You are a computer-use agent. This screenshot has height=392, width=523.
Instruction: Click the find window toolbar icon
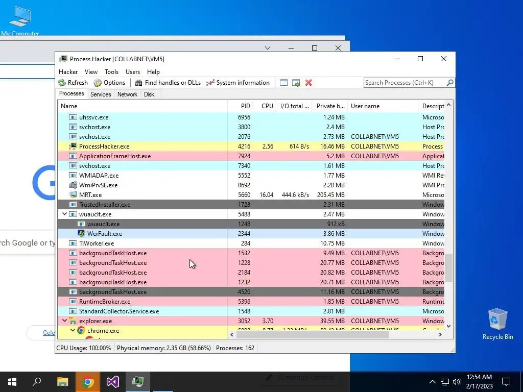pos(283,83)
